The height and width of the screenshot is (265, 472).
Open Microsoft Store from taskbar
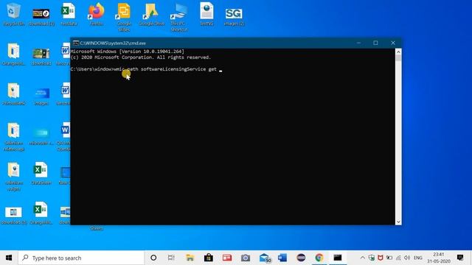pos(208,258)
